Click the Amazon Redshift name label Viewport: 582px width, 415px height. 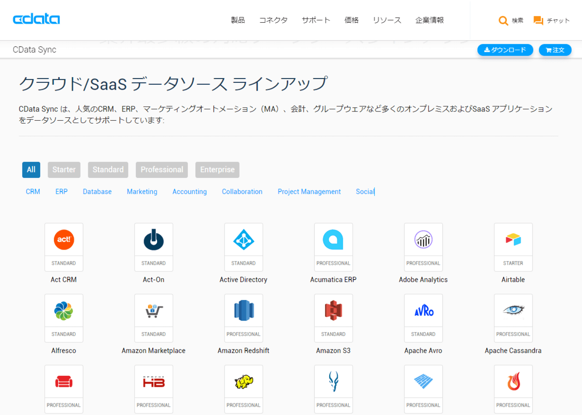(243, 351)
